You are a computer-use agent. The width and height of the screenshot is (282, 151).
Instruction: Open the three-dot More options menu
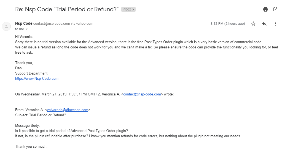tap(275, 24)
